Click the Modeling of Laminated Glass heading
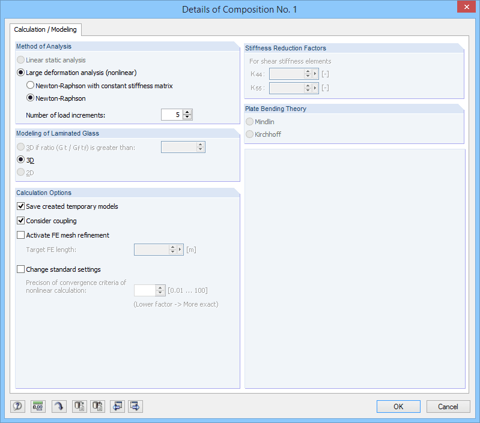This screenshot has height=423, width=480. pos(58,134)
